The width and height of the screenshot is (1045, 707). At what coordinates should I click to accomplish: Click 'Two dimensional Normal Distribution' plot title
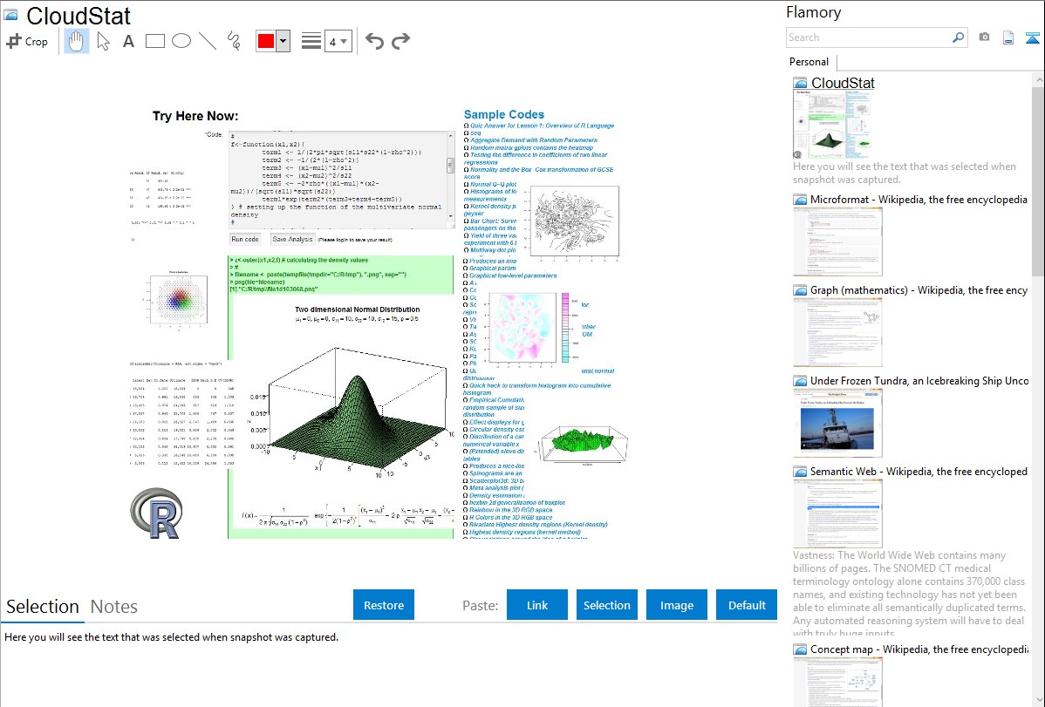tap(358, 309)
